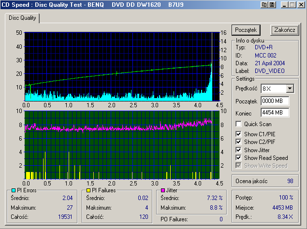The height and width of the screenshot is (229, 307).
Task: Click the Początek 0000 MB input field
Action: pyautogui.click(x=275, y=101)
